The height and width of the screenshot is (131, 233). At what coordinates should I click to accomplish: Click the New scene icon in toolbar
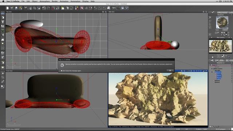point(7,8)
